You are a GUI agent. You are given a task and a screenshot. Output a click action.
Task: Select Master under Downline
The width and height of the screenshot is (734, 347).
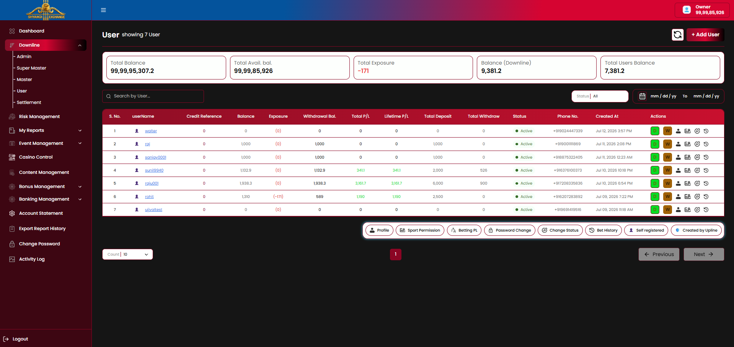(24, 79)
